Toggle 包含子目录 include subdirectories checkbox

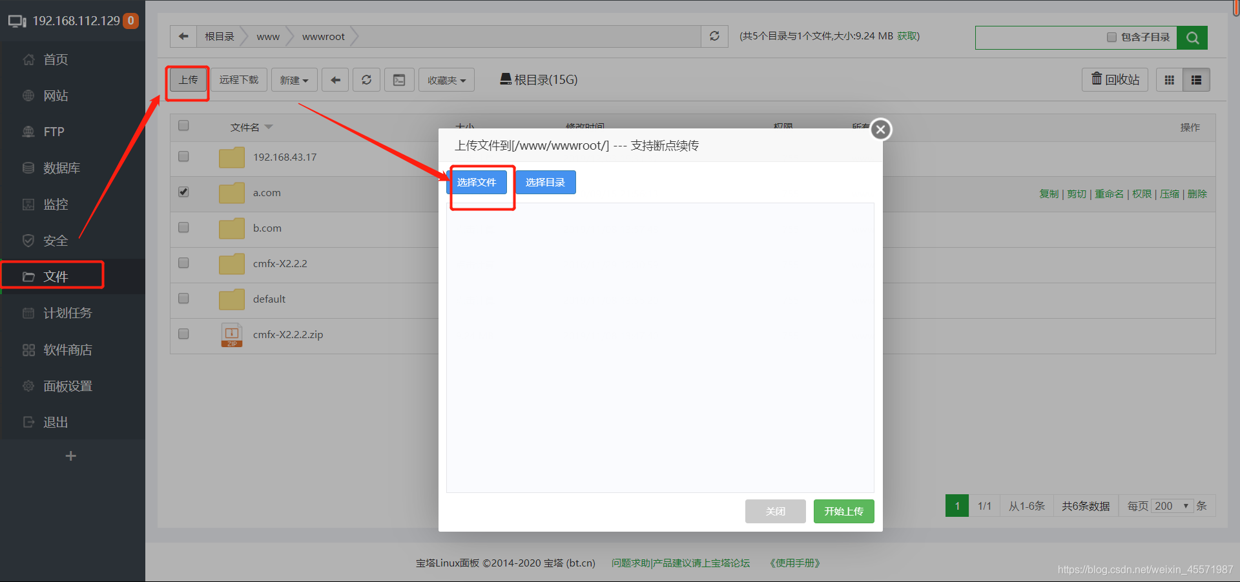tap(1111, 37)
